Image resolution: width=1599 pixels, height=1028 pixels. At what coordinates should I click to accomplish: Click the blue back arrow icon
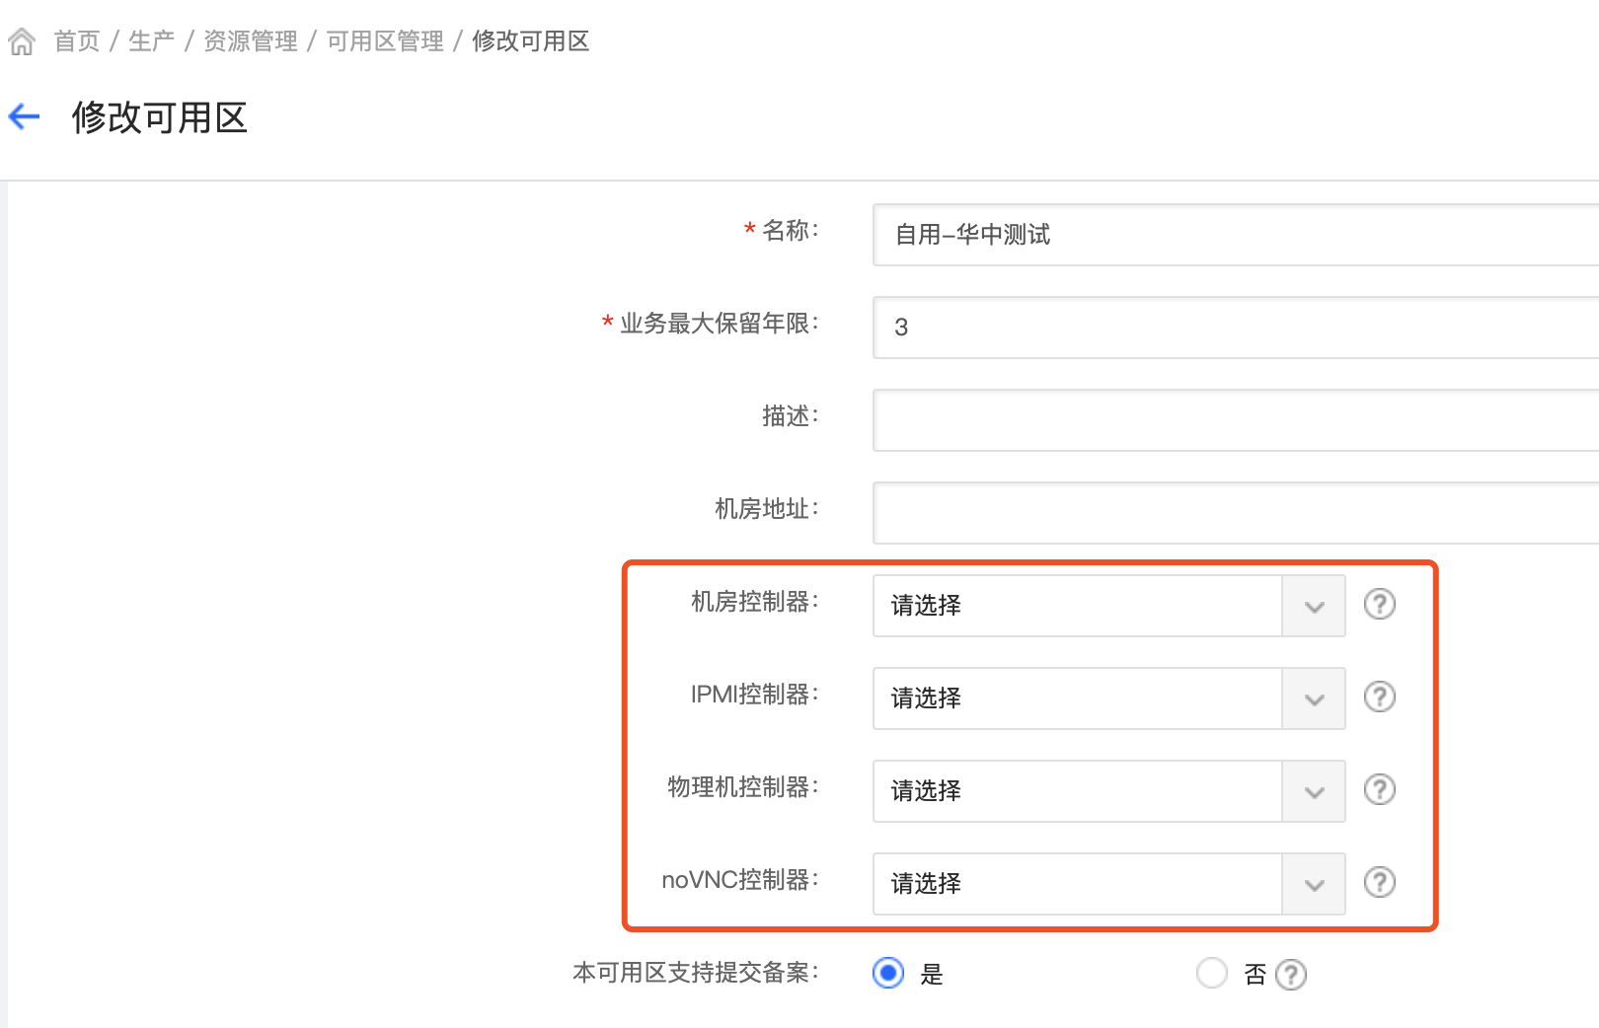coord(24,117)
